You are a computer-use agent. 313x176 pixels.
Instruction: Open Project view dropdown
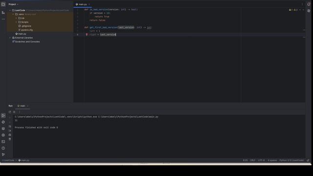point(13,4)
